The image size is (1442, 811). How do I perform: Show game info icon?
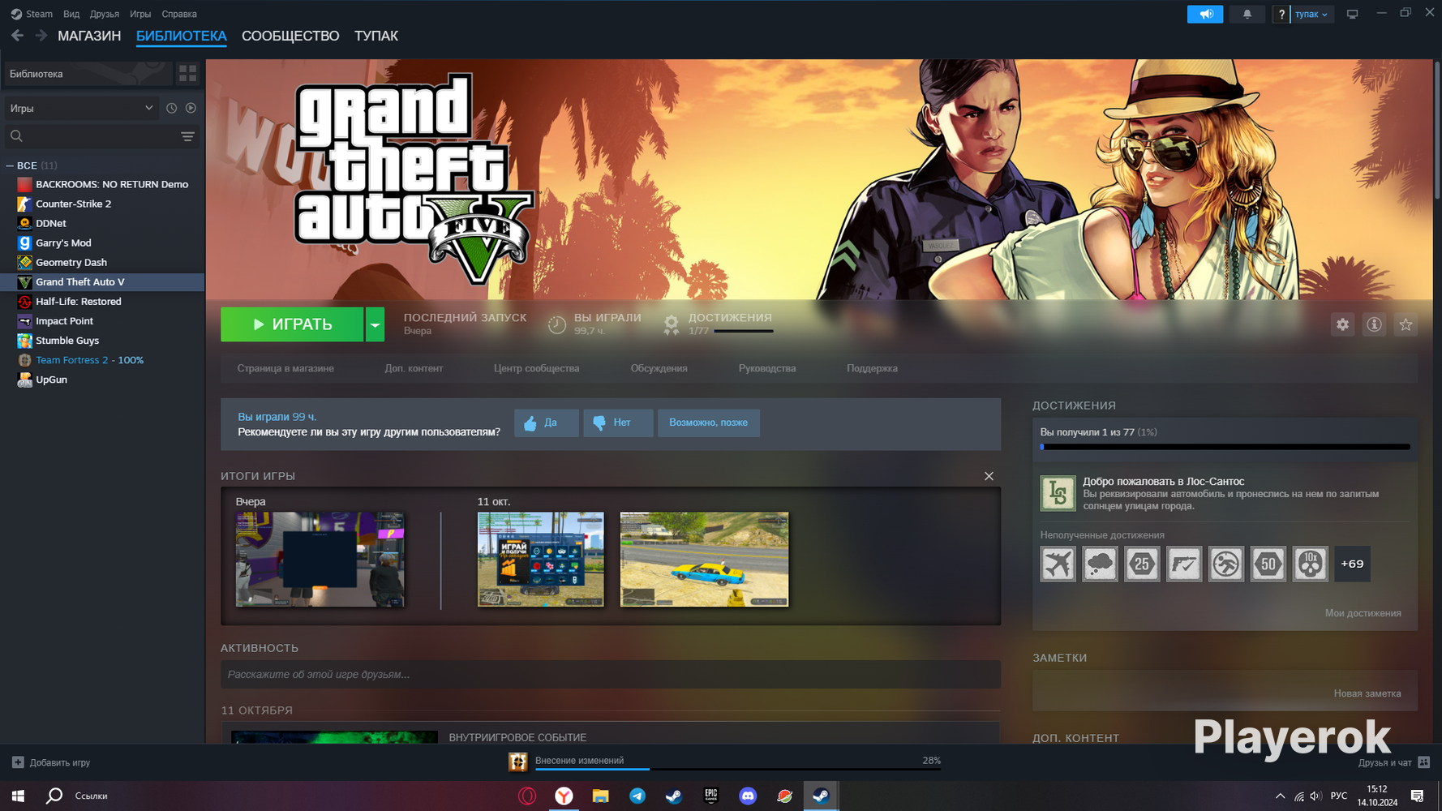click(1375, 324)
